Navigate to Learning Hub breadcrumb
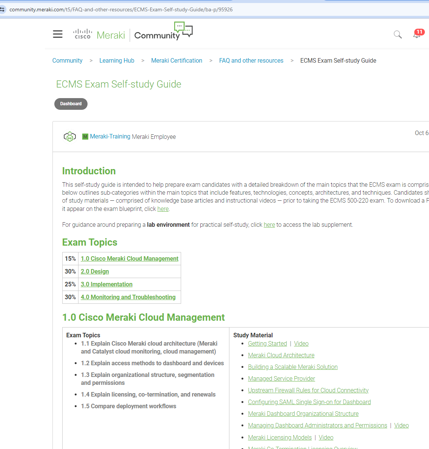 pos(117,60)
